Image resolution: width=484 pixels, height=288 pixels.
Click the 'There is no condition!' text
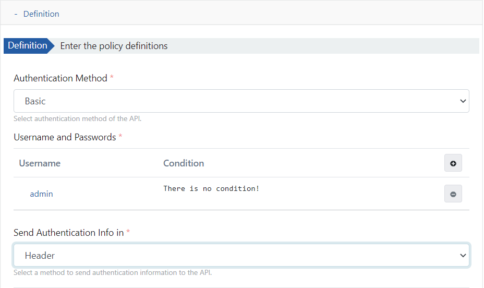point(211,188)
